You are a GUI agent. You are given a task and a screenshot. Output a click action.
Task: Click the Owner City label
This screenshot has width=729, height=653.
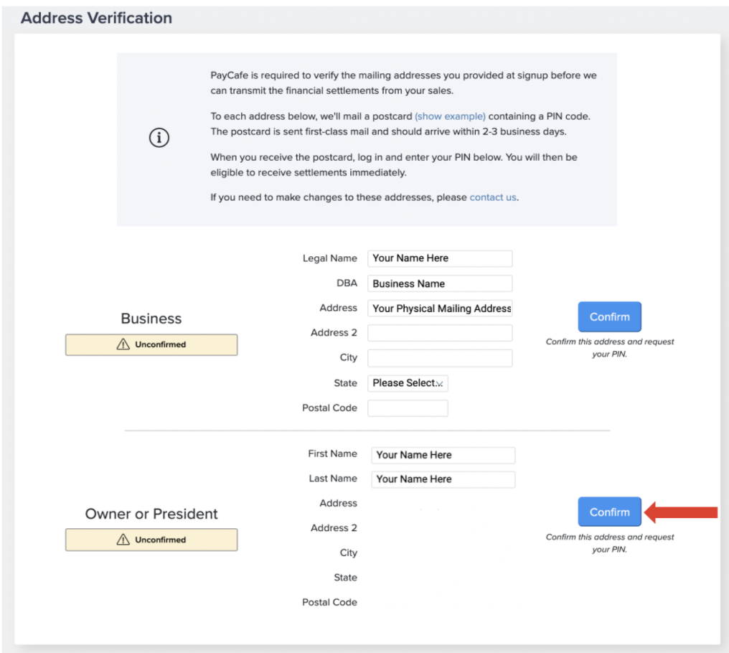pos(348,553)
